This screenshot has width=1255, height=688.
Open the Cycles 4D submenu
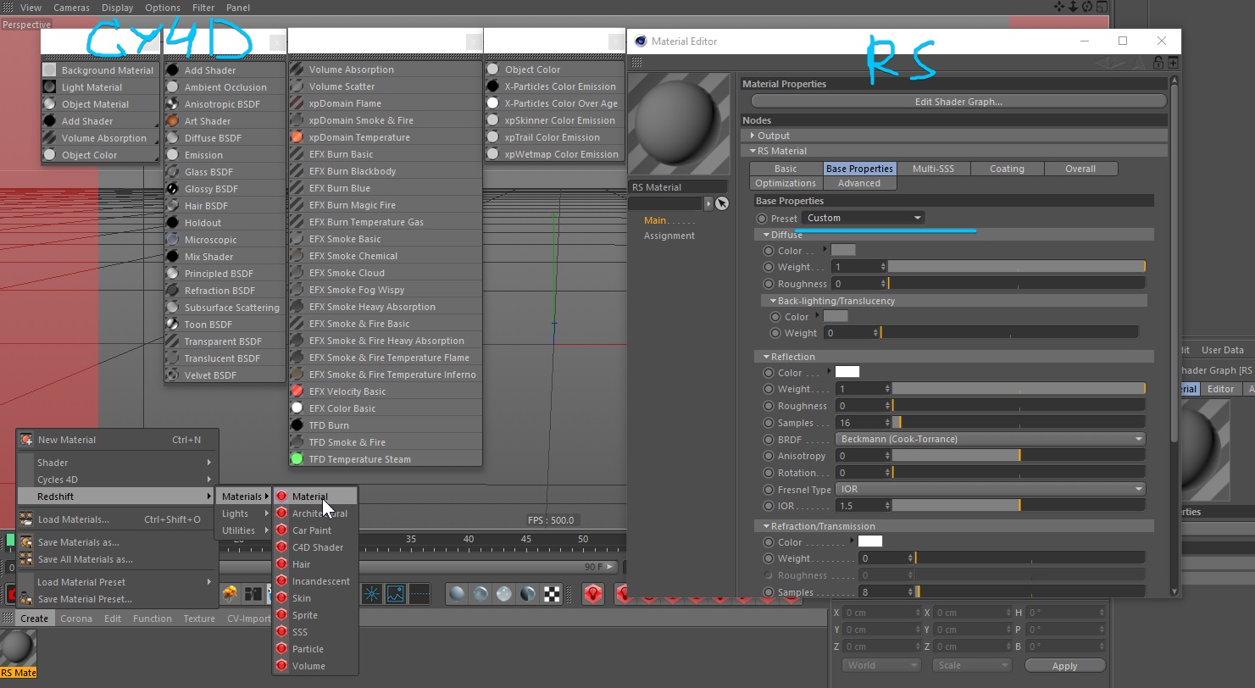pos(117,480)
